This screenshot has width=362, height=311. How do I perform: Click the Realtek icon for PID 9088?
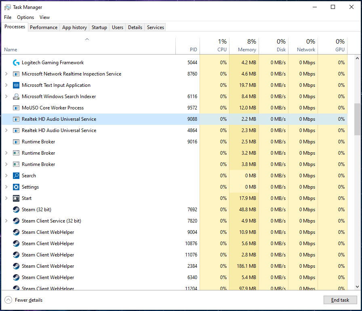[16, 119]
